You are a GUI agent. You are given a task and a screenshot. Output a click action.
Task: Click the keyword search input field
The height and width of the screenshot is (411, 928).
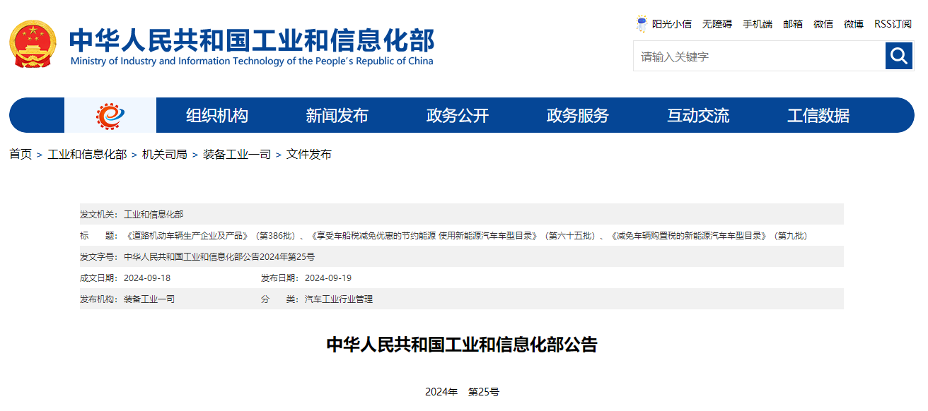[x=758, y=56]
